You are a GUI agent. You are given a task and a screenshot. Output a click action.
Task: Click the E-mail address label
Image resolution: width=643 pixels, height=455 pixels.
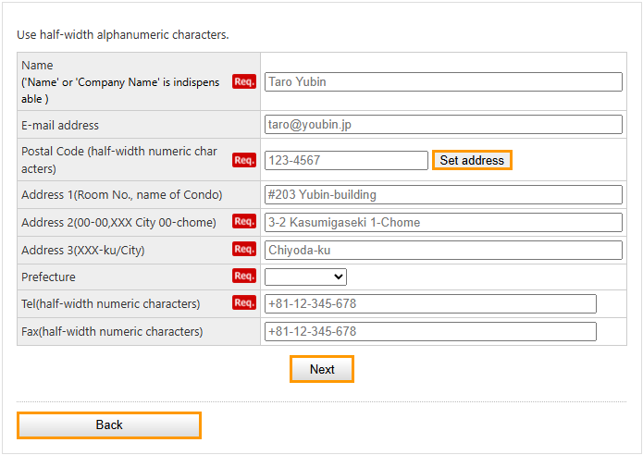[60, 125]
